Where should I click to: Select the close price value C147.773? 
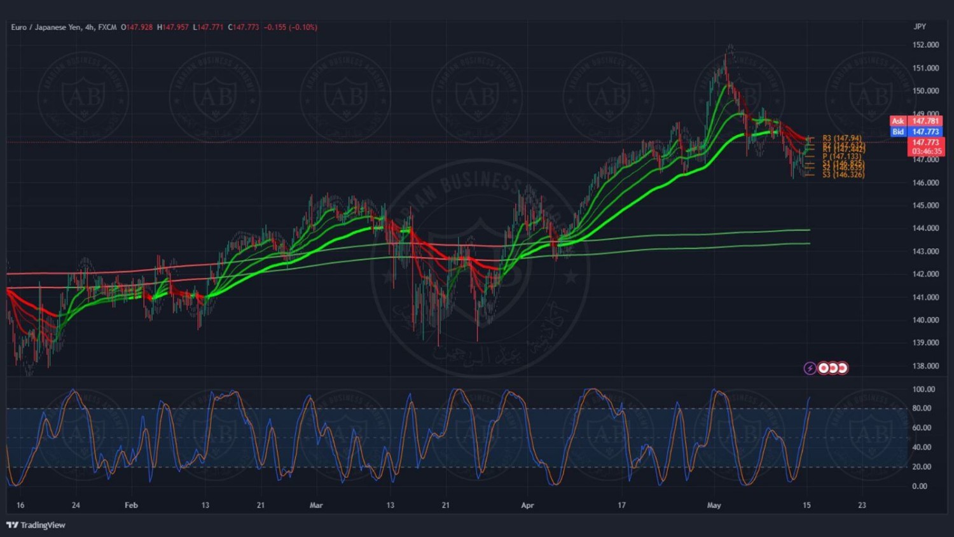(244, 27)
